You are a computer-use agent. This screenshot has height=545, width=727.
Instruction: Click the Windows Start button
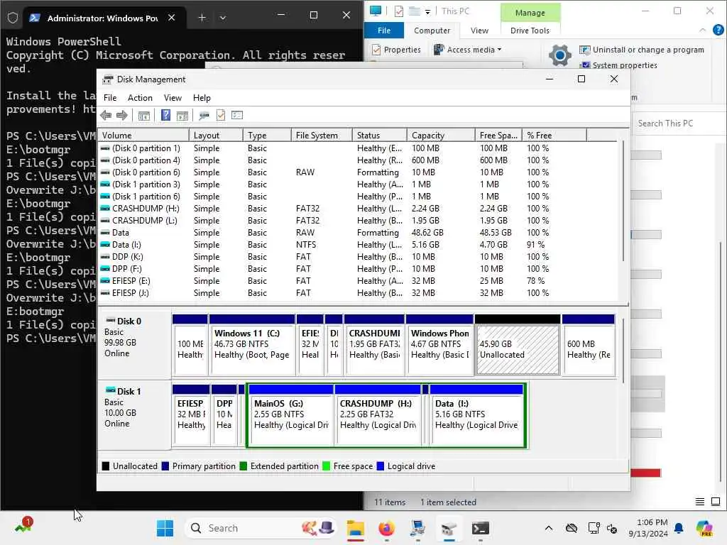point(165,528)
